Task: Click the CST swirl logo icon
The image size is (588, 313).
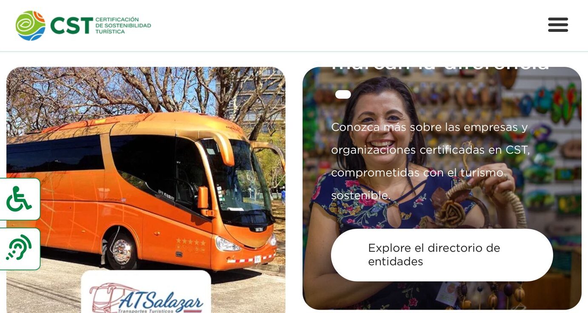Action: (30, 26)
